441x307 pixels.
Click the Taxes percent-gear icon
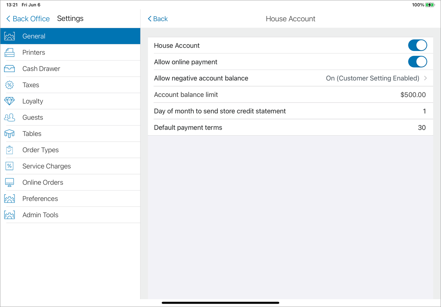click(x=10, y=84)
